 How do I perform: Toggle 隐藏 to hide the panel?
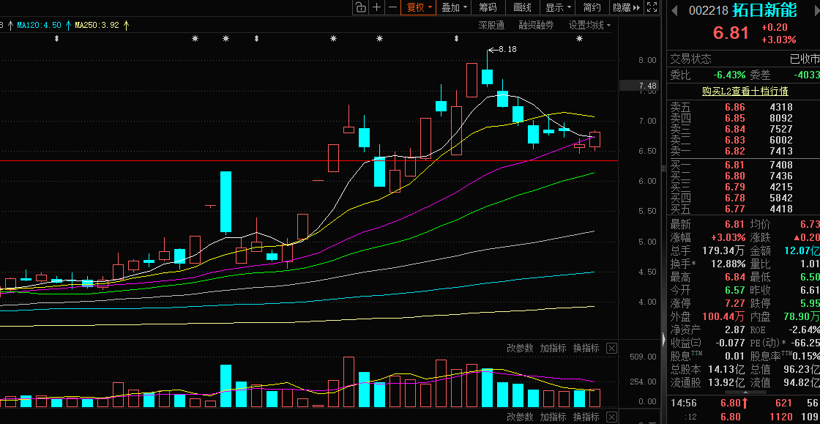627,7
